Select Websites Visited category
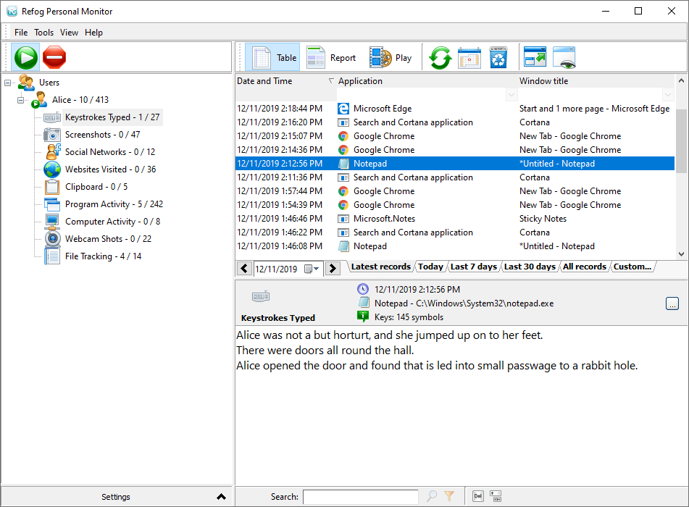The width and height of the screenshot is (689, 507). point(110,169)
